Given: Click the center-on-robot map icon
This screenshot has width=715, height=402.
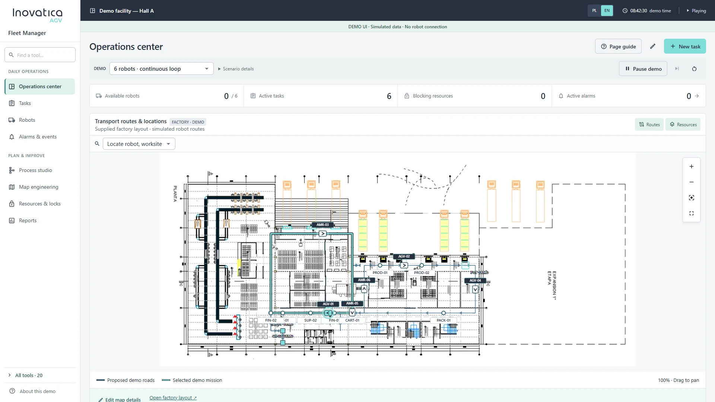Looking at the screenshot, I should click(692, 198).
